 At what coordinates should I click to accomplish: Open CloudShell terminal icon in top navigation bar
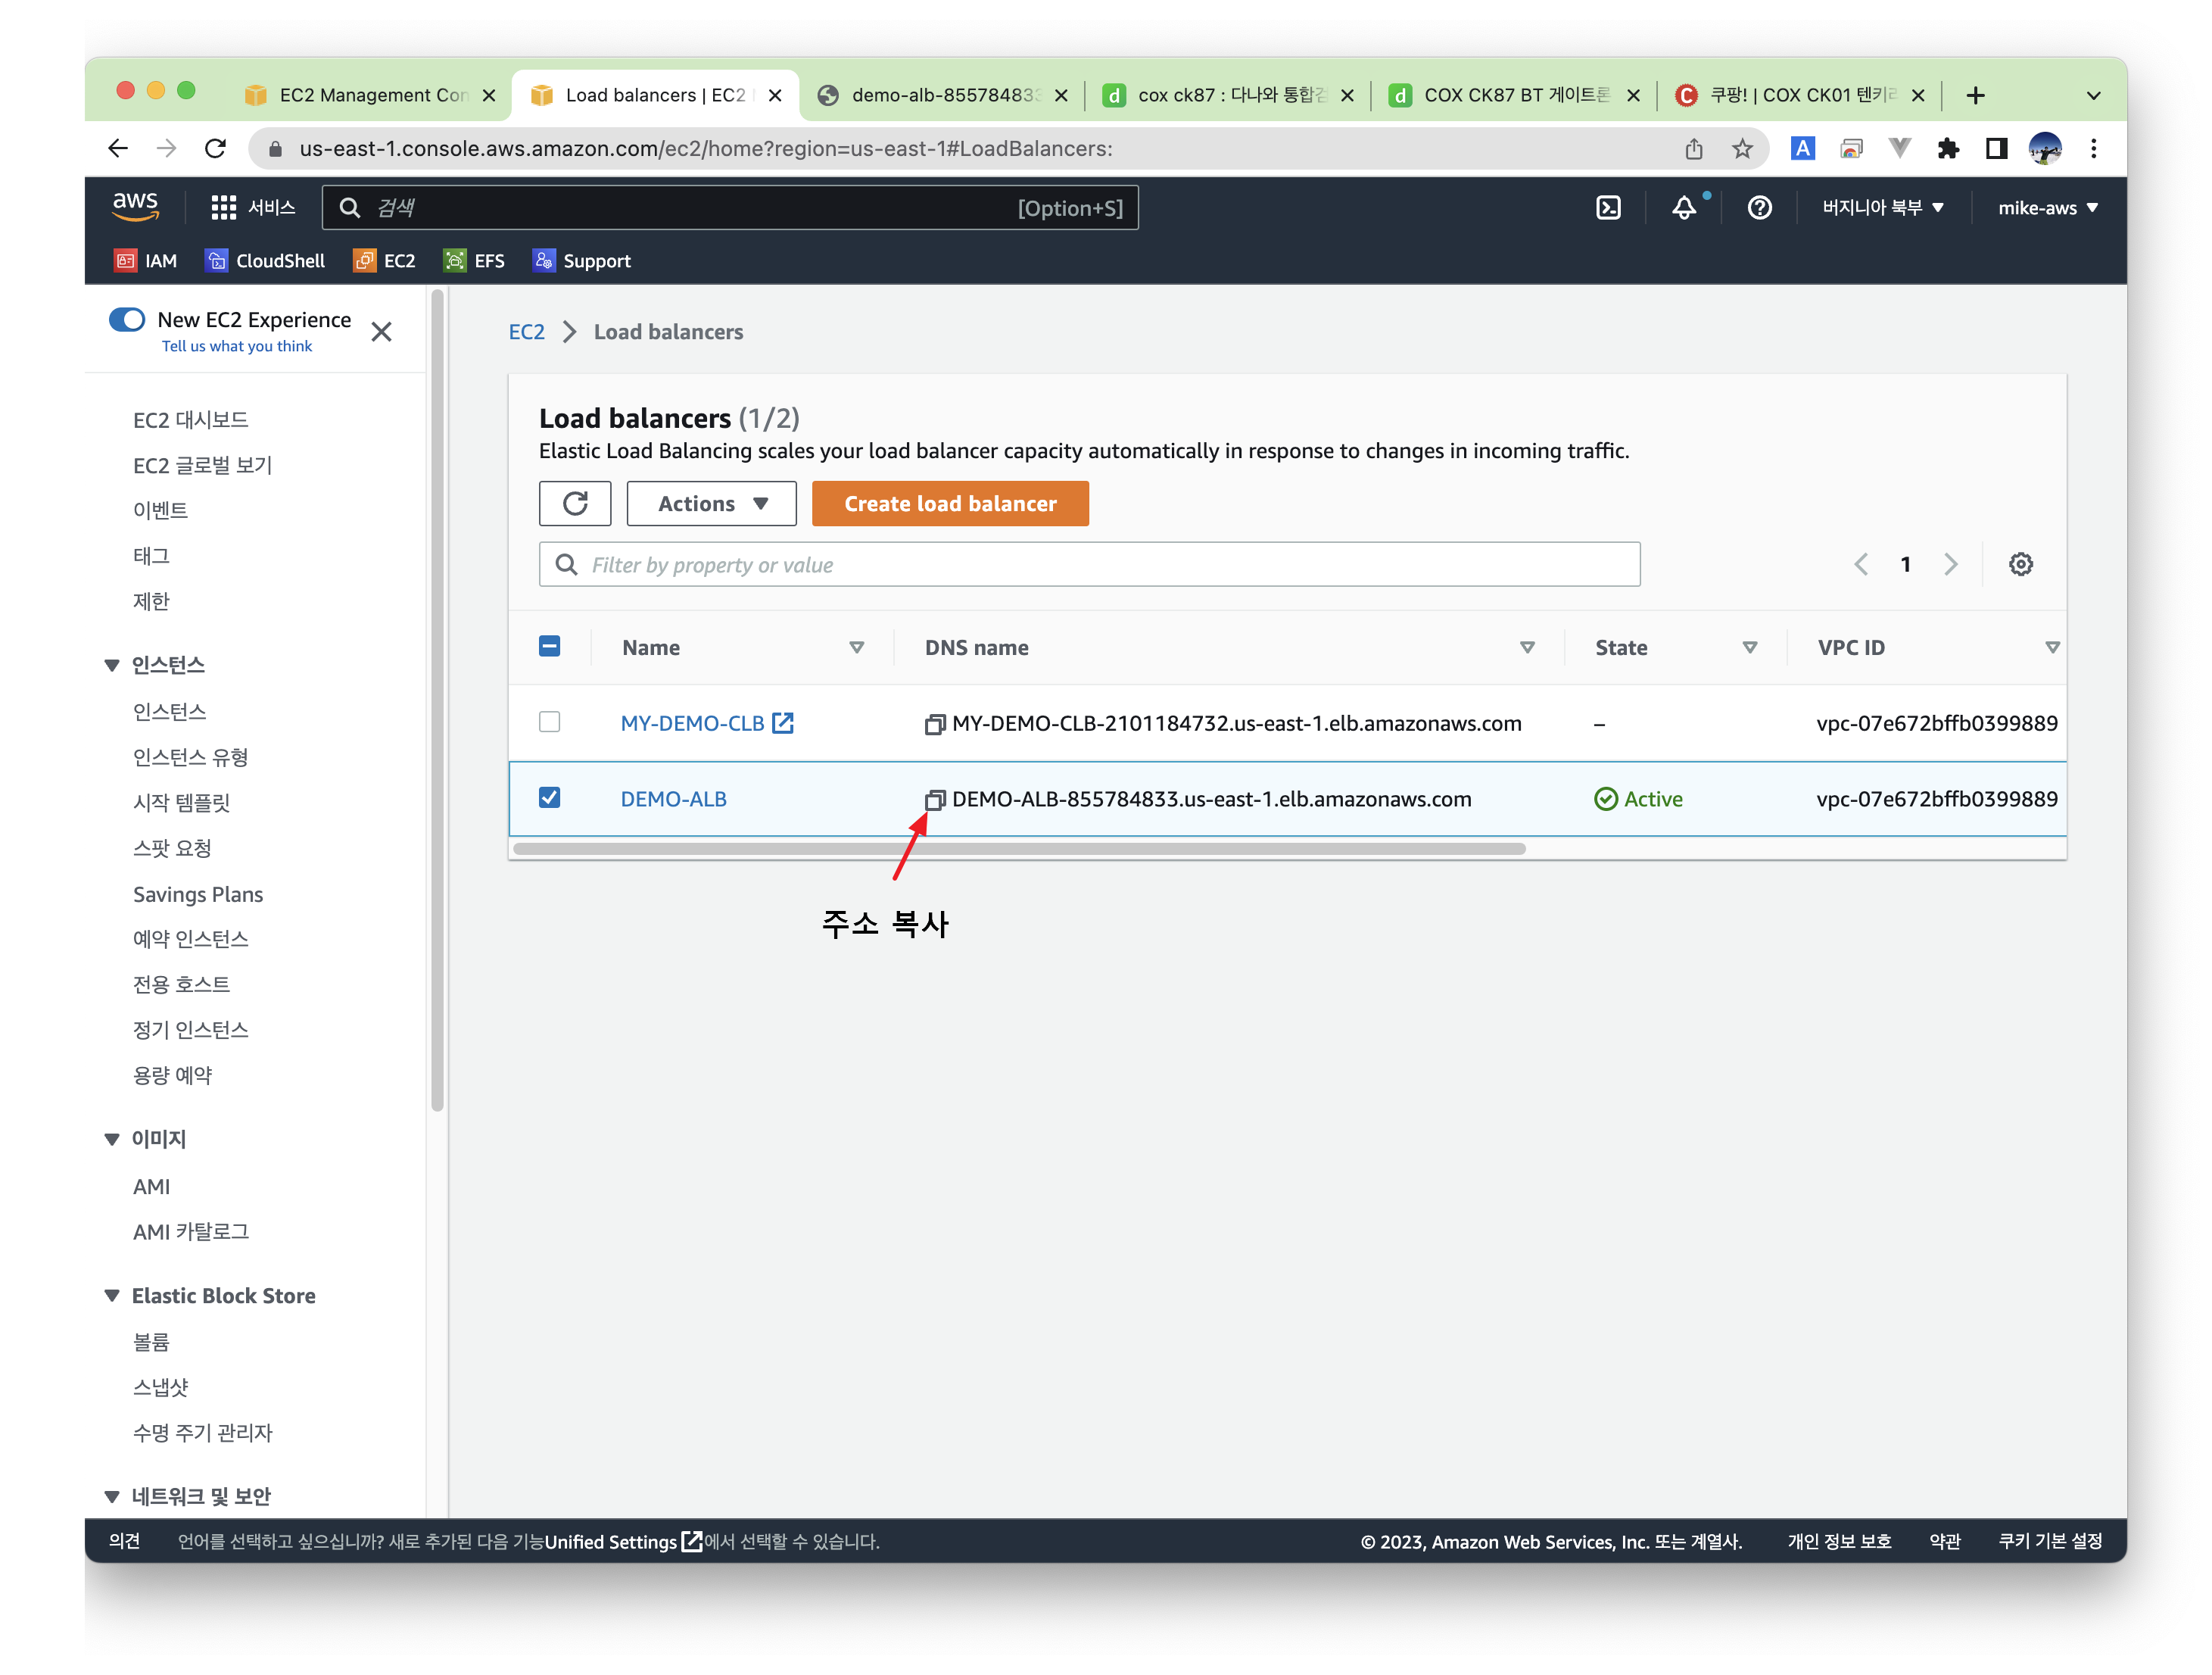[1608, 208]
